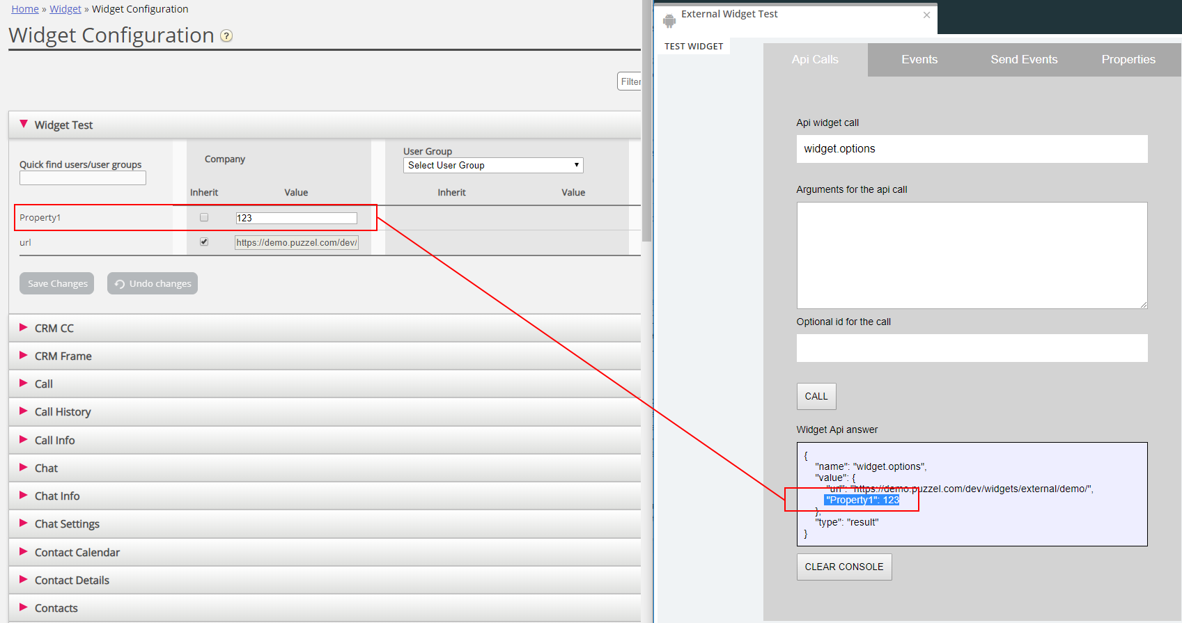Open the Send Events tab
1182x623 pixels.
click(x=1024, y=60)
